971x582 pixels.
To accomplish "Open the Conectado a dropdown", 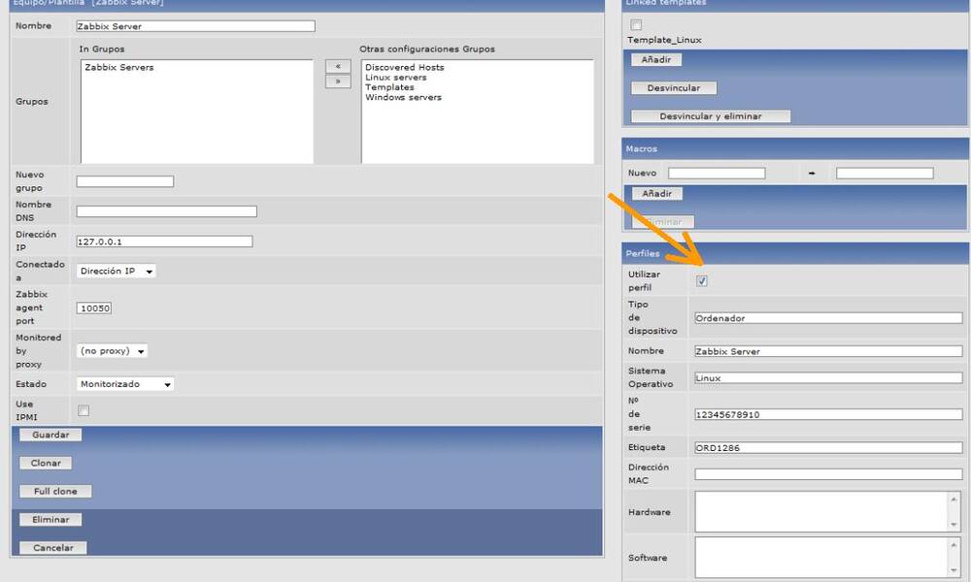I will pos(117,272).
